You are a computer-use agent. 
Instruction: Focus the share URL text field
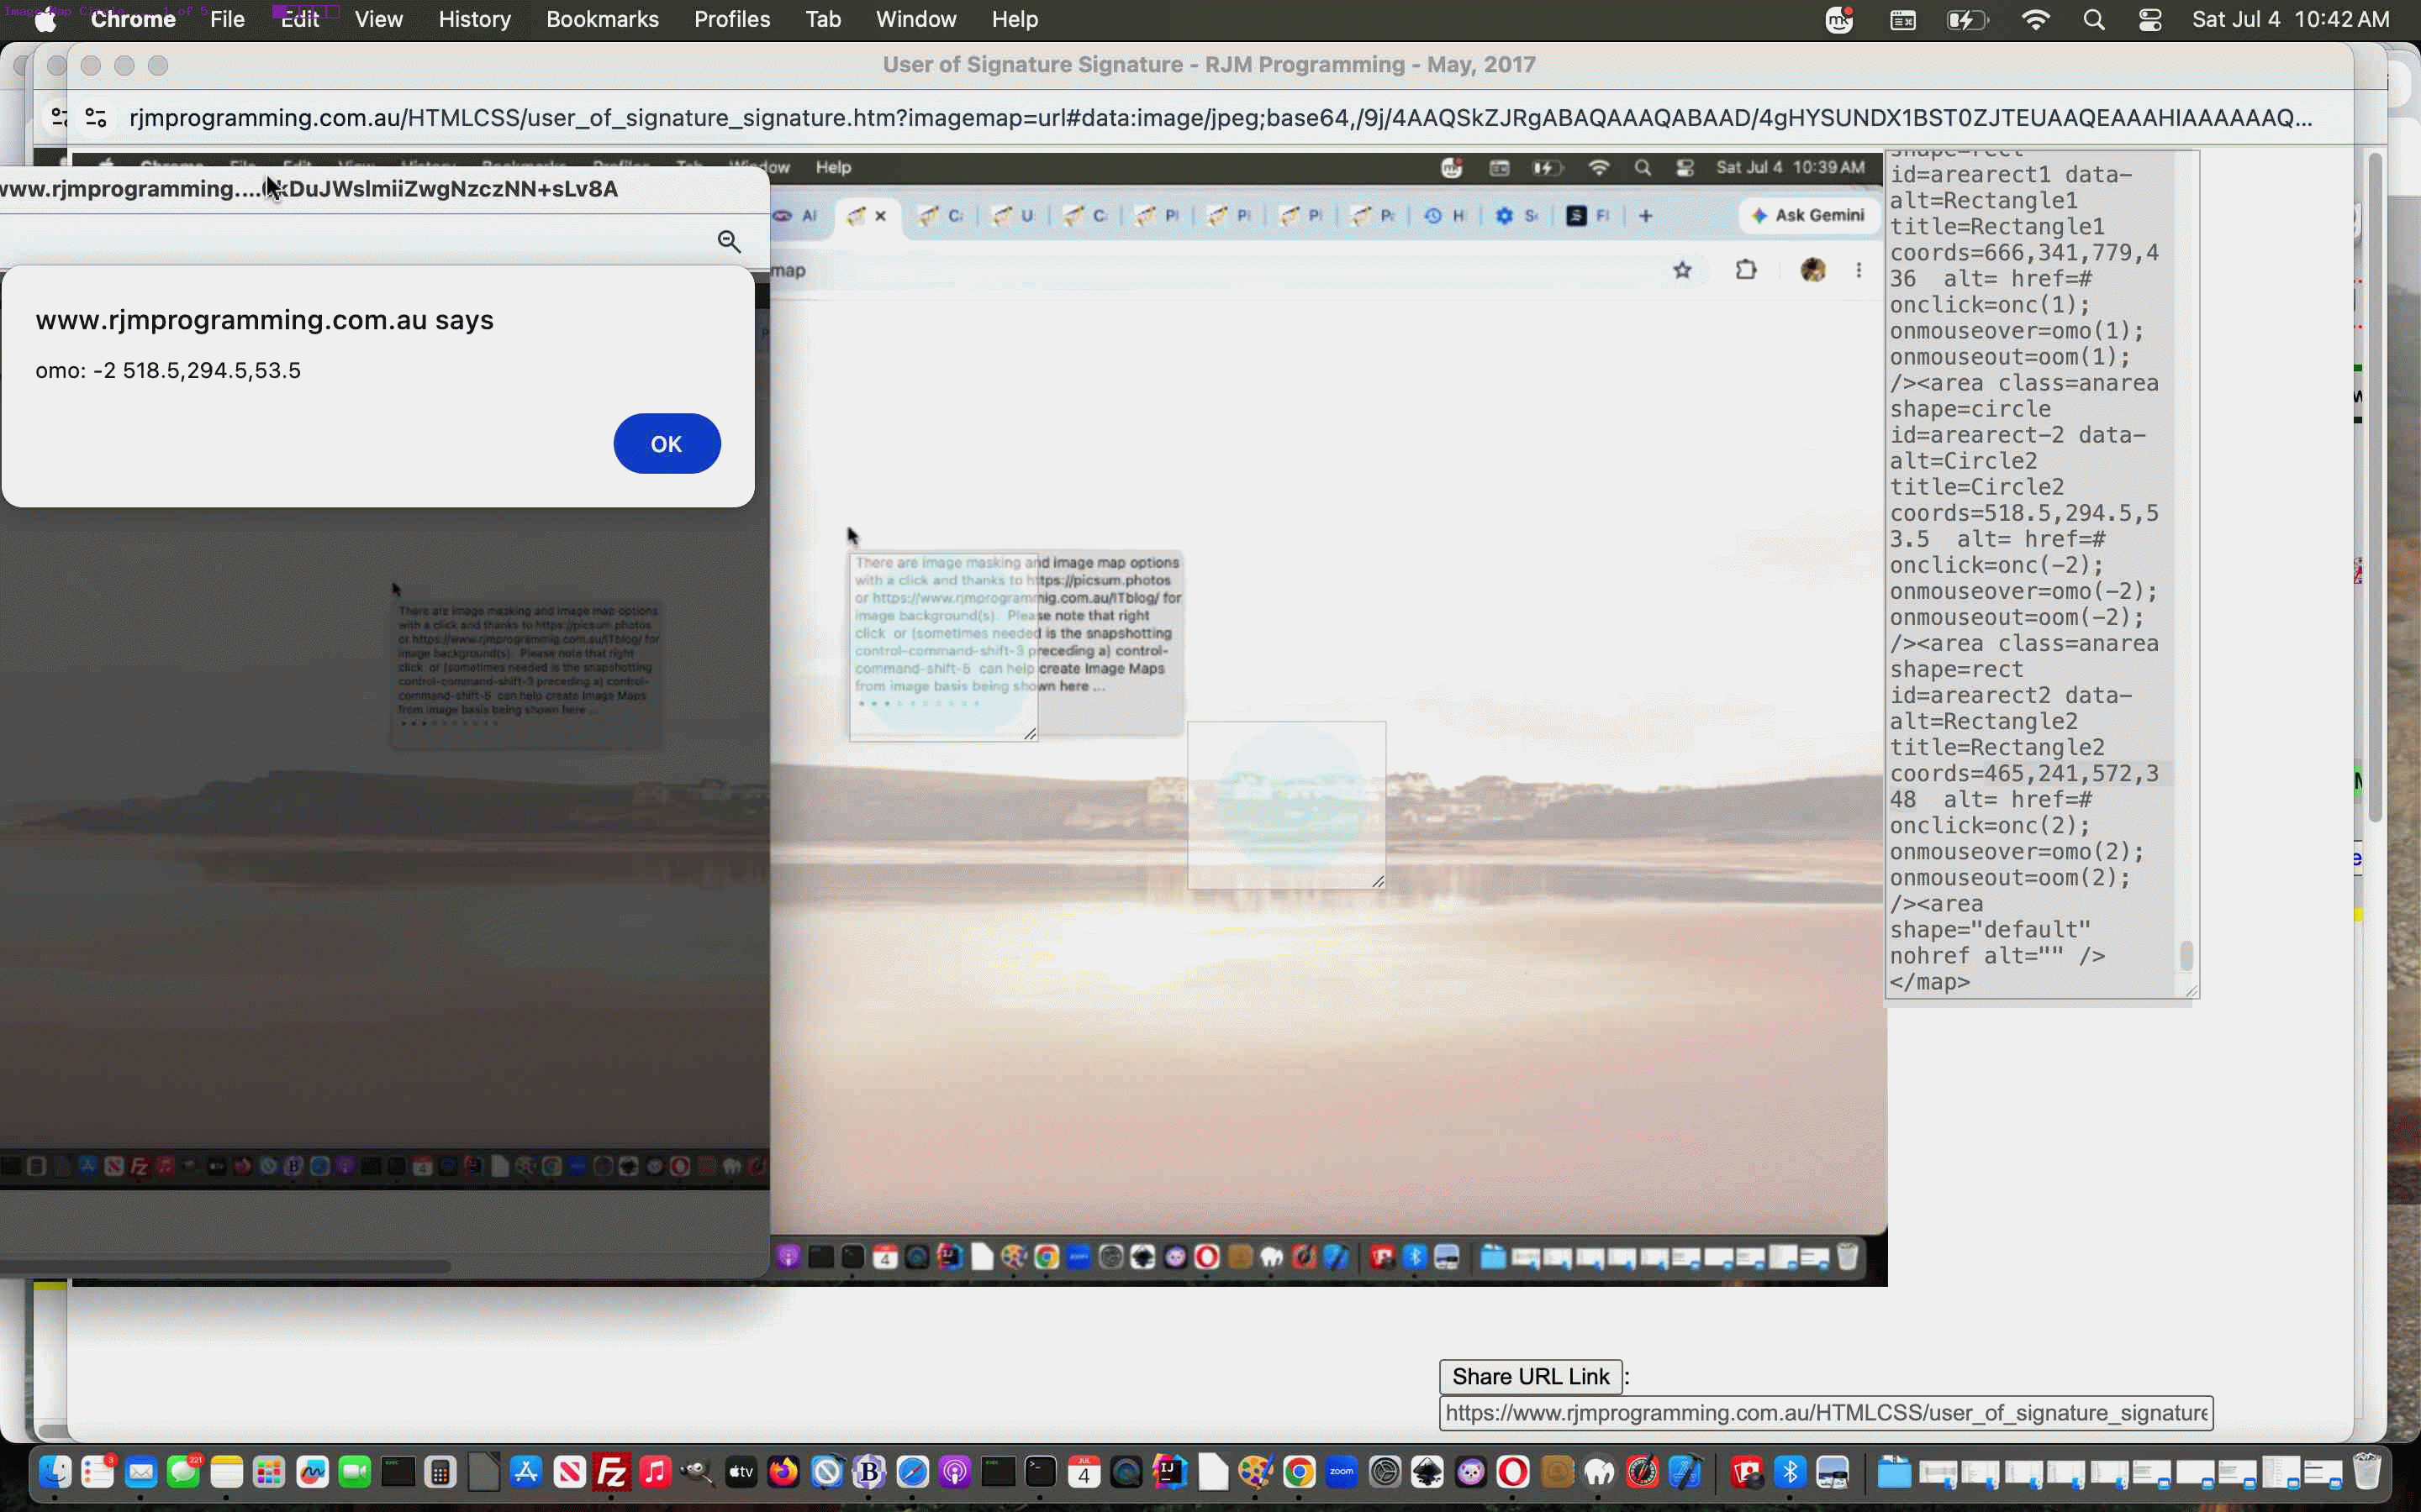(x=1826, y=1412)
